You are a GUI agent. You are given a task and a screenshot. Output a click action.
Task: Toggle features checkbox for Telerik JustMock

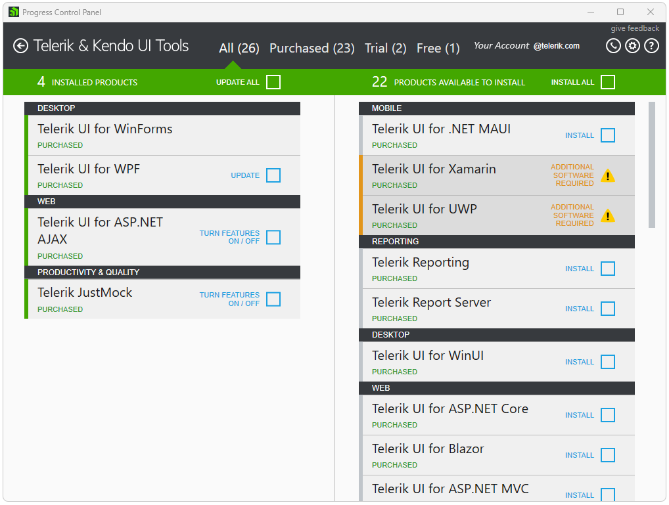[273, 299]
